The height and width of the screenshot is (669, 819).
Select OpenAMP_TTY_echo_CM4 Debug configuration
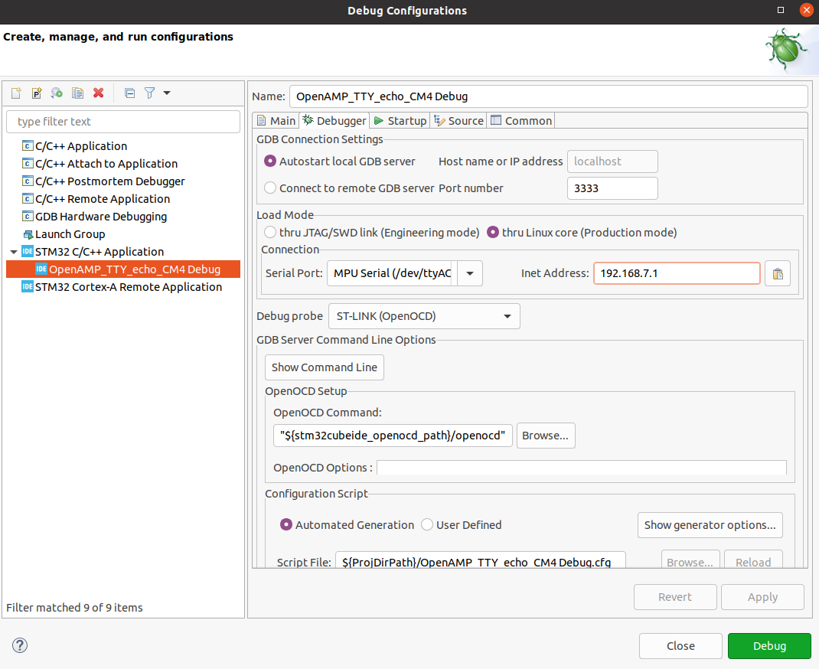[x=123, y=269]
